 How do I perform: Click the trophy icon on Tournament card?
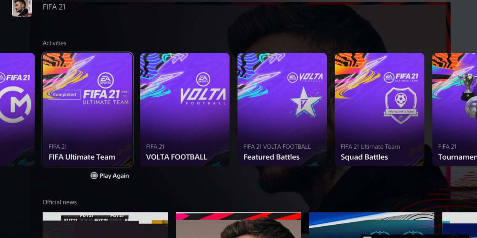click(x=467, y=87)
